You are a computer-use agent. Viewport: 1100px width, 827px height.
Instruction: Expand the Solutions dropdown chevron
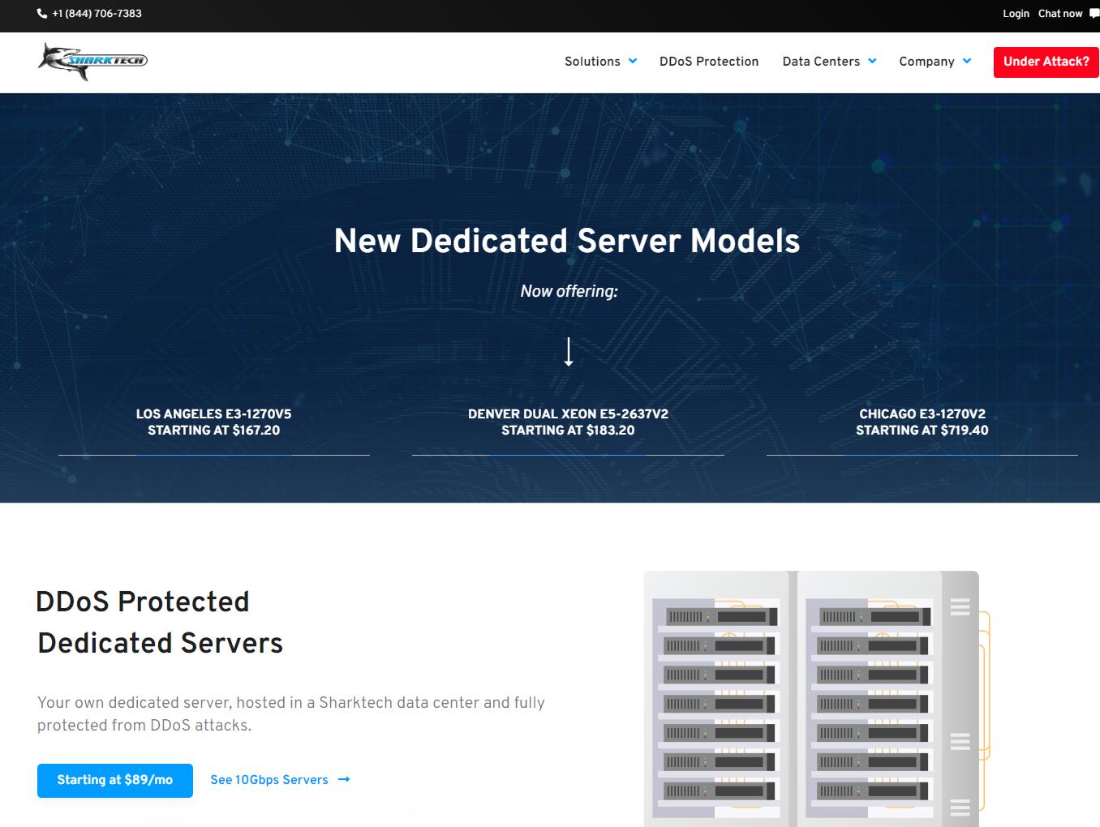(x=633, y=62)
